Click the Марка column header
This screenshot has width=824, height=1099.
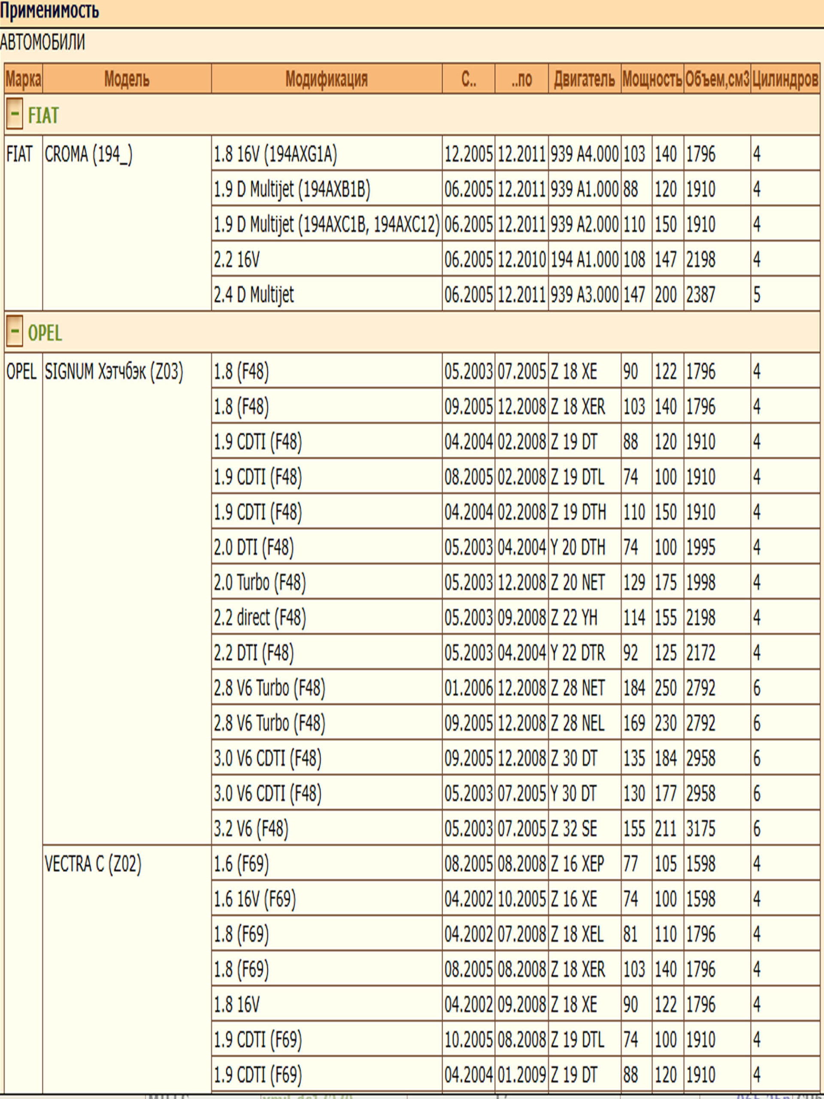click(23, 79)
